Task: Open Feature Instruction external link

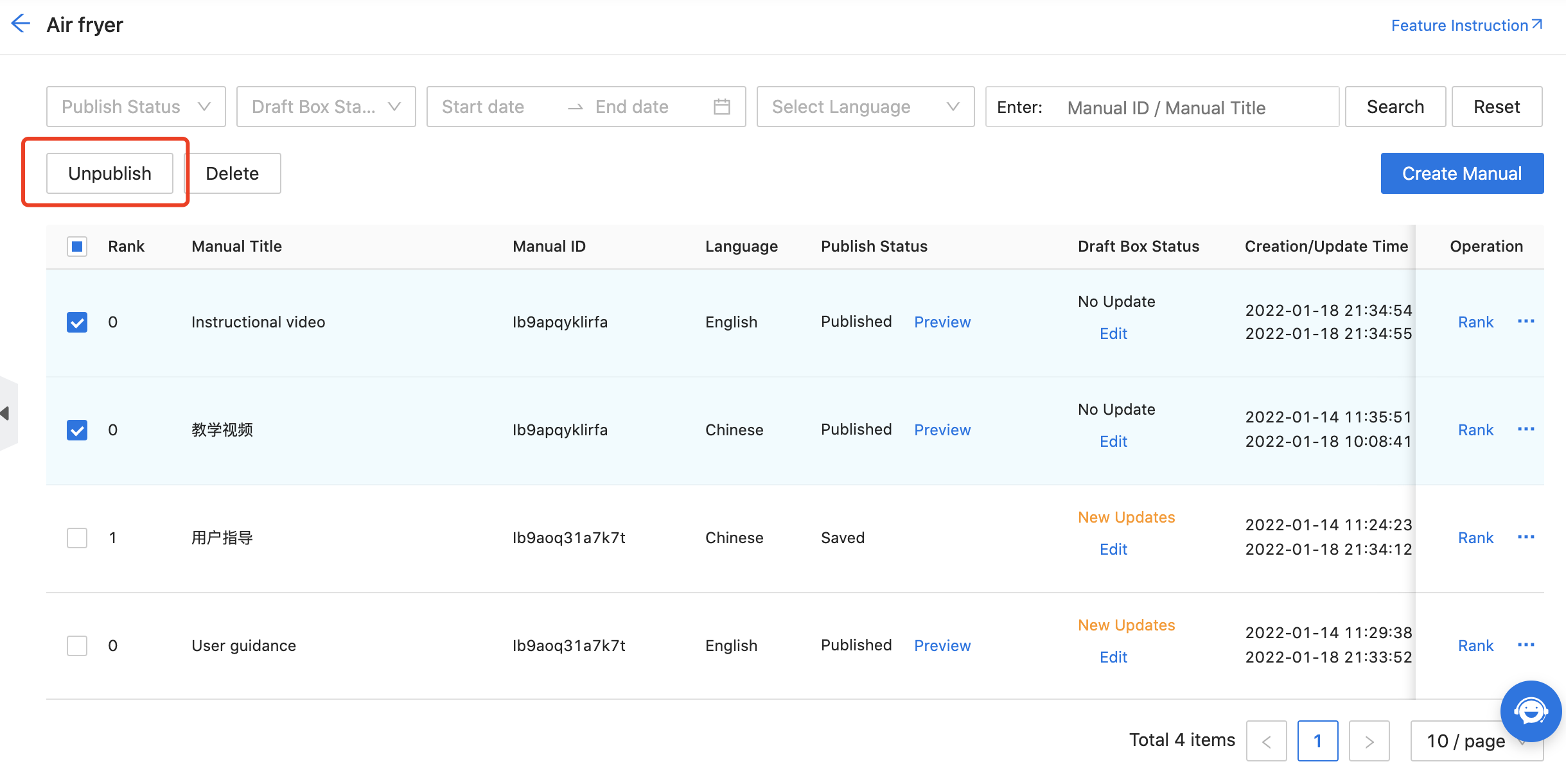Action: (1466, 25)
